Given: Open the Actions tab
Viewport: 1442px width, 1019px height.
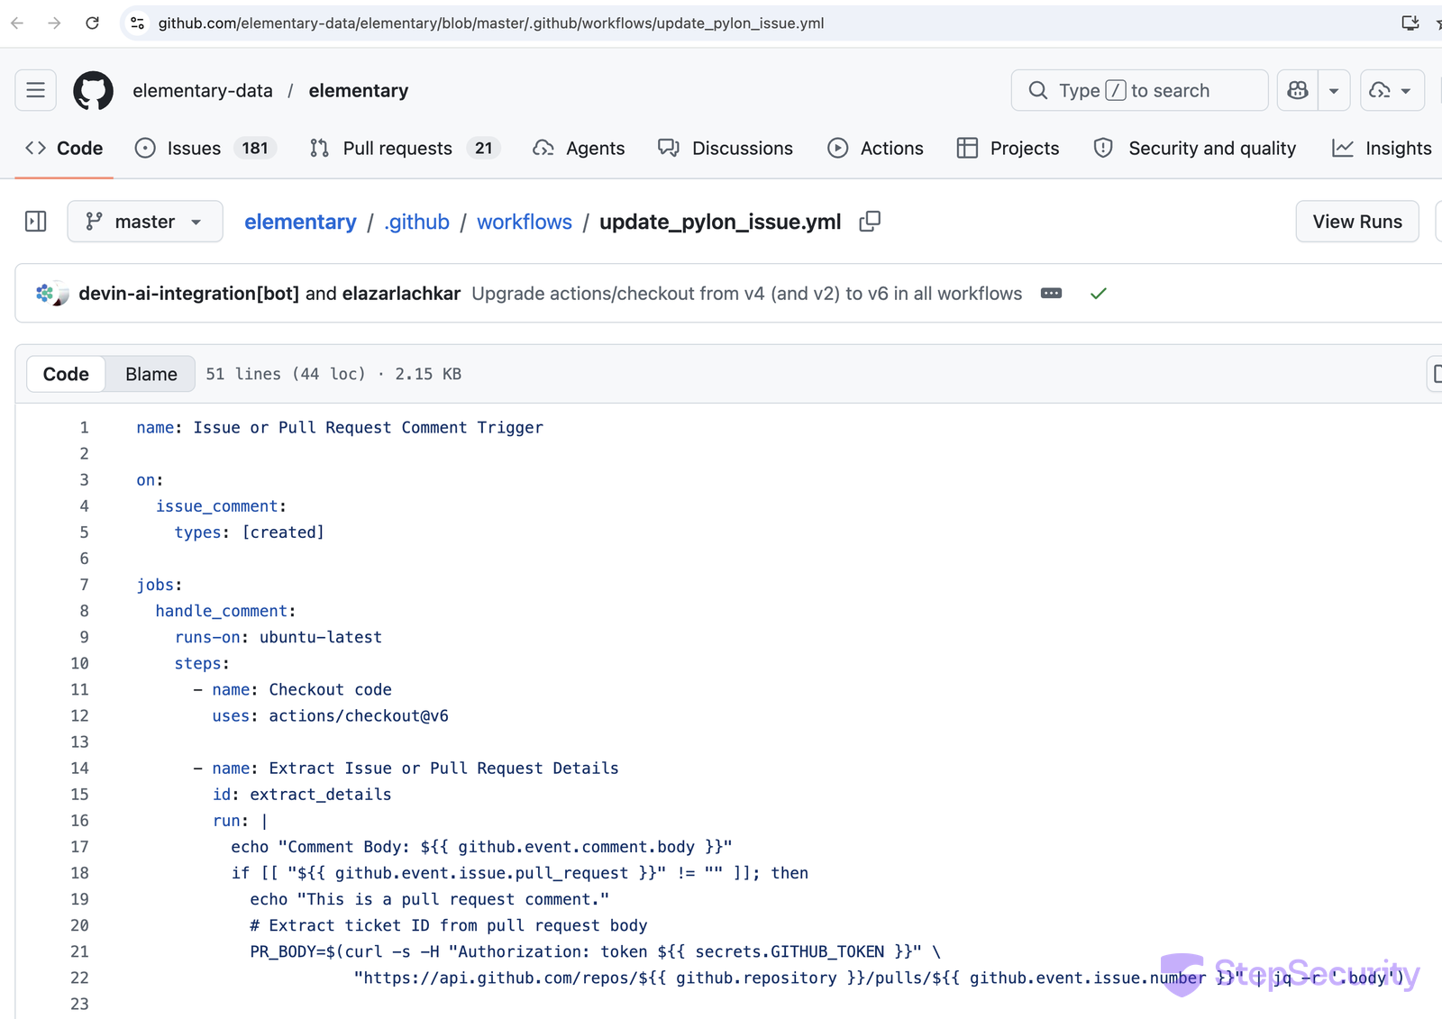Looking at the screenshot, I should pyautogui.click(x=875, y=148).
